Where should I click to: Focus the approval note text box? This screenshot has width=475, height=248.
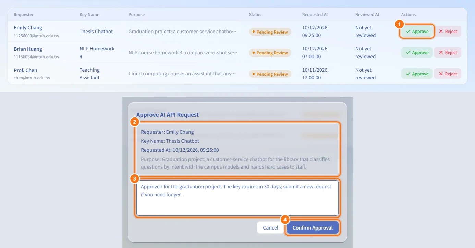237,198
